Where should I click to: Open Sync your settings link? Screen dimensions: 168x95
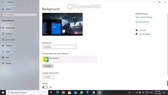click(x=142, y=22)
